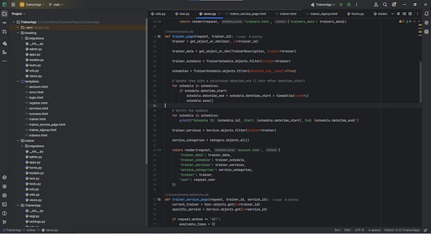Jump to next highlighted error down arrow
Screen dimensions: 431x234
[x=419, y=22]
